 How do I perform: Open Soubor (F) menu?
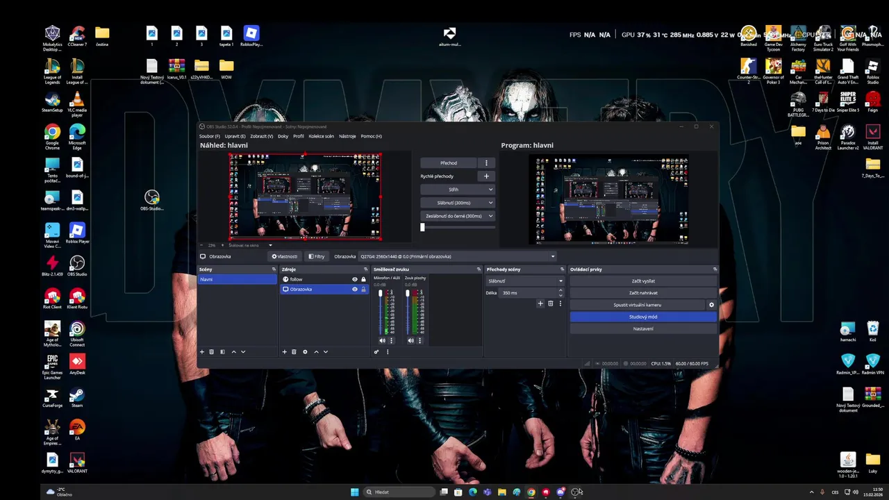pyautogui.click(x=210, y=136)
